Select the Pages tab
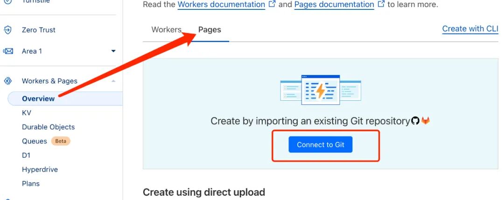Viewport: 504px width, 200px height. 210,29
